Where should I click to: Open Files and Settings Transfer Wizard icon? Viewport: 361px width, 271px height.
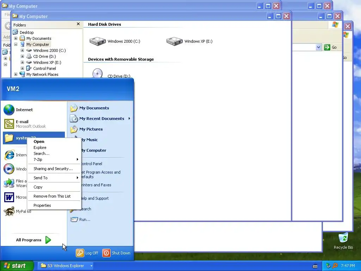click(9, 183)
